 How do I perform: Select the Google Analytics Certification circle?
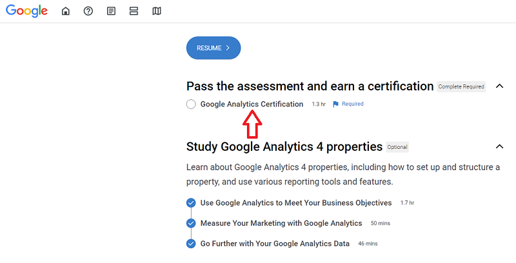[x=191, y=104]
